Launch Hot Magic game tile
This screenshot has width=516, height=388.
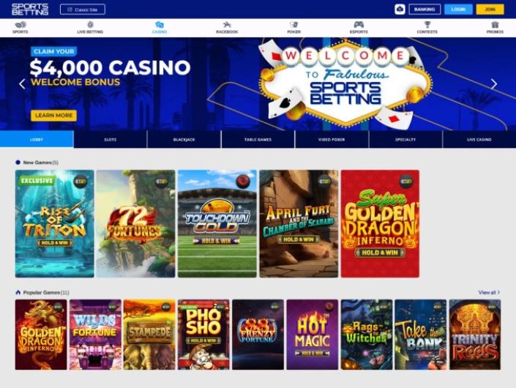313,335
